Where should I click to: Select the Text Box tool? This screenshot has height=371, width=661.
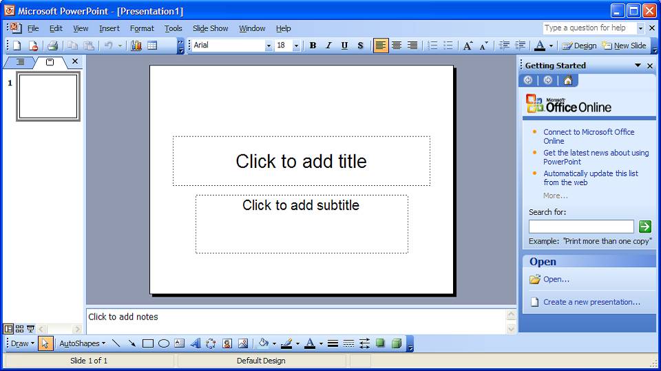click(x=180, y=343)
